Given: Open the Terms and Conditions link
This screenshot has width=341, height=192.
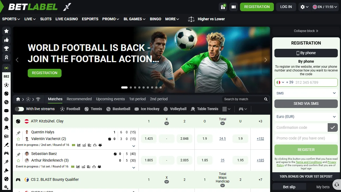Looking at the screenshot, I should (x=309, y=162).
